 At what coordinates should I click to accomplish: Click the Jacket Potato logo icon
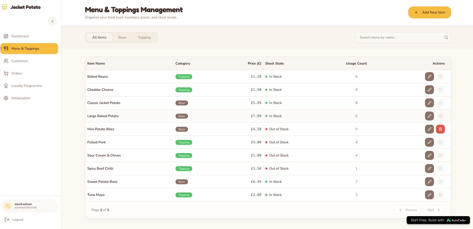pos(4,7)
